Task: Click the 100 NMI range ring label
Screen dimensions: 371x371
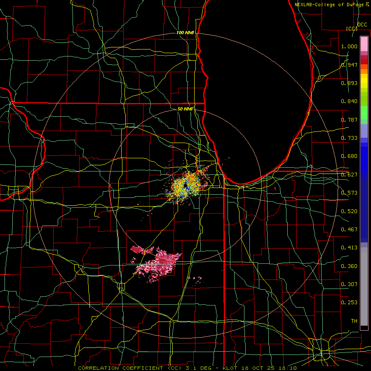Action: [185, 33]
